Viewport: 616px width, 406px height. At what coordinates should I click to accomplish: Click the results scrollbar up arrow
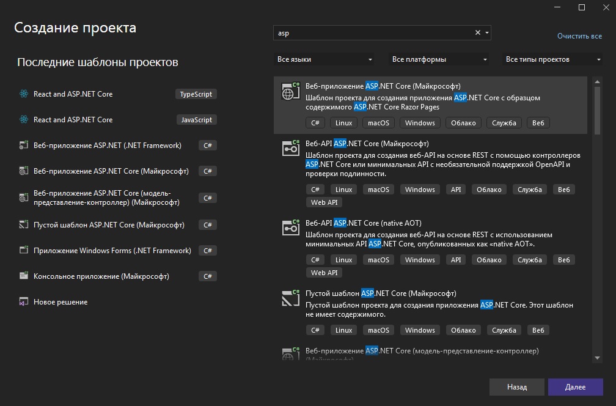pyautogui.click(x=597, y=82)
